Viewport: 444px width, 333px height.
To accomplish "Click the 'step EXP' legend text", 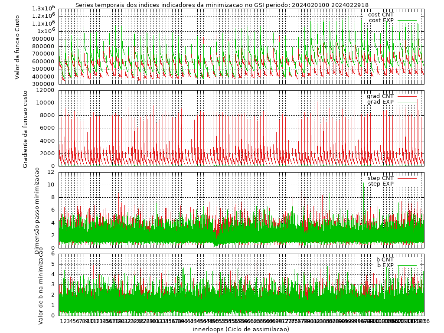I will 380,184.
